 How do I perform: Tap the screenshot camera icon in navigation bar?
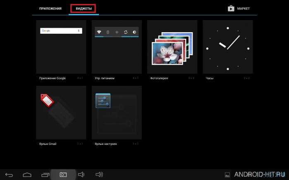tap(63, 175)
